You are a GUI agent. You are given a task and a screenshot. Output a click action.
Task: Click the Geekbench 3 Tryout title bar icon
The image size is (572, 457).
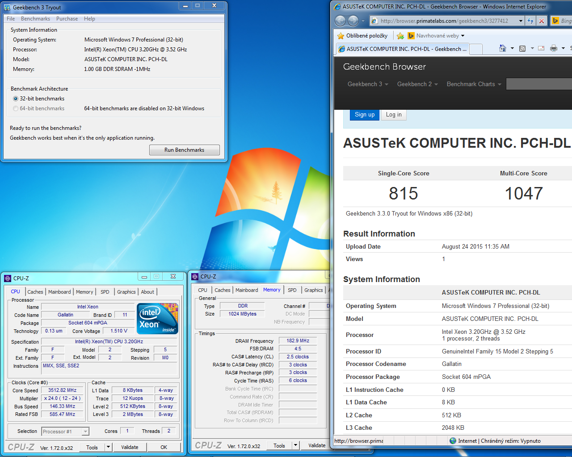(7, 8)
